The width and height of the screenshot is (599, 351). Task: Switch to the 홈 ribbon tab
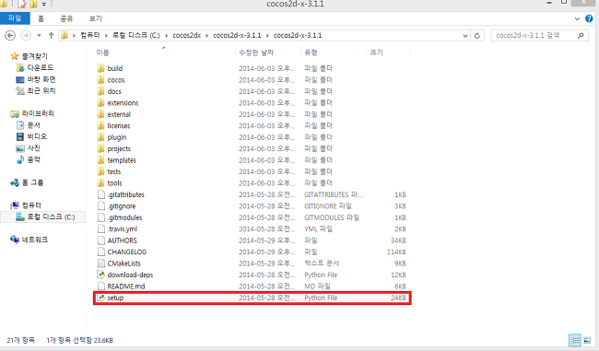pos(41,18)
